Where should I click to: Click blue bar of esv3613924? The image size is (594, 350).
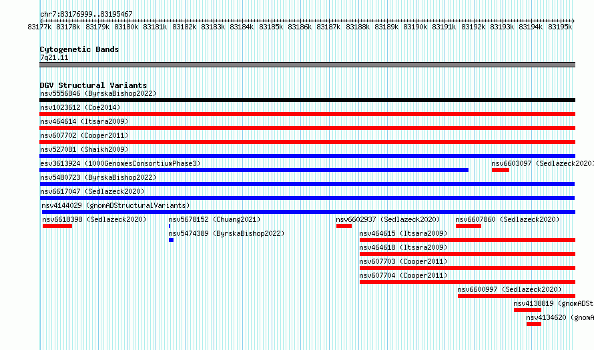click(254, 170)
